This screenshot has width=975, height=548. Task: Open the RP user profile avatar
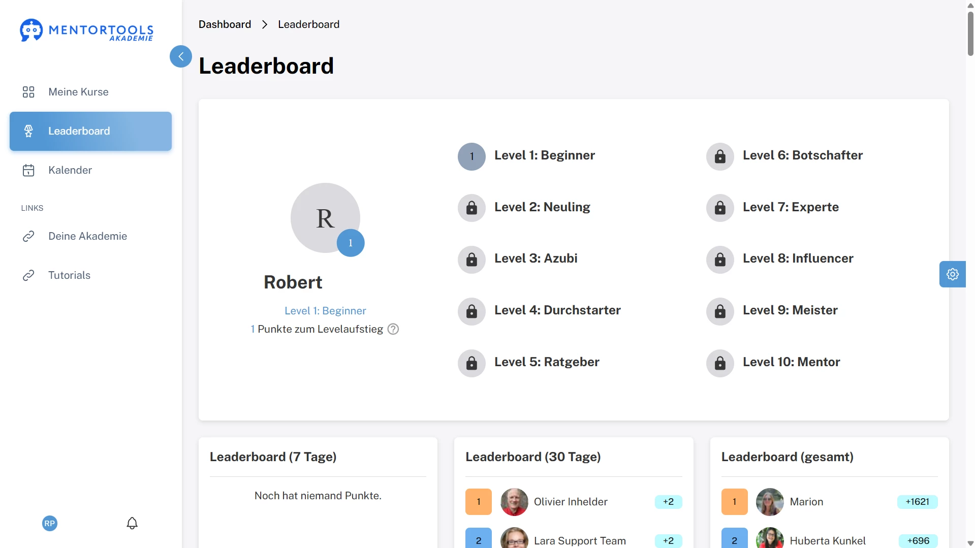click(x=50, y=523)
